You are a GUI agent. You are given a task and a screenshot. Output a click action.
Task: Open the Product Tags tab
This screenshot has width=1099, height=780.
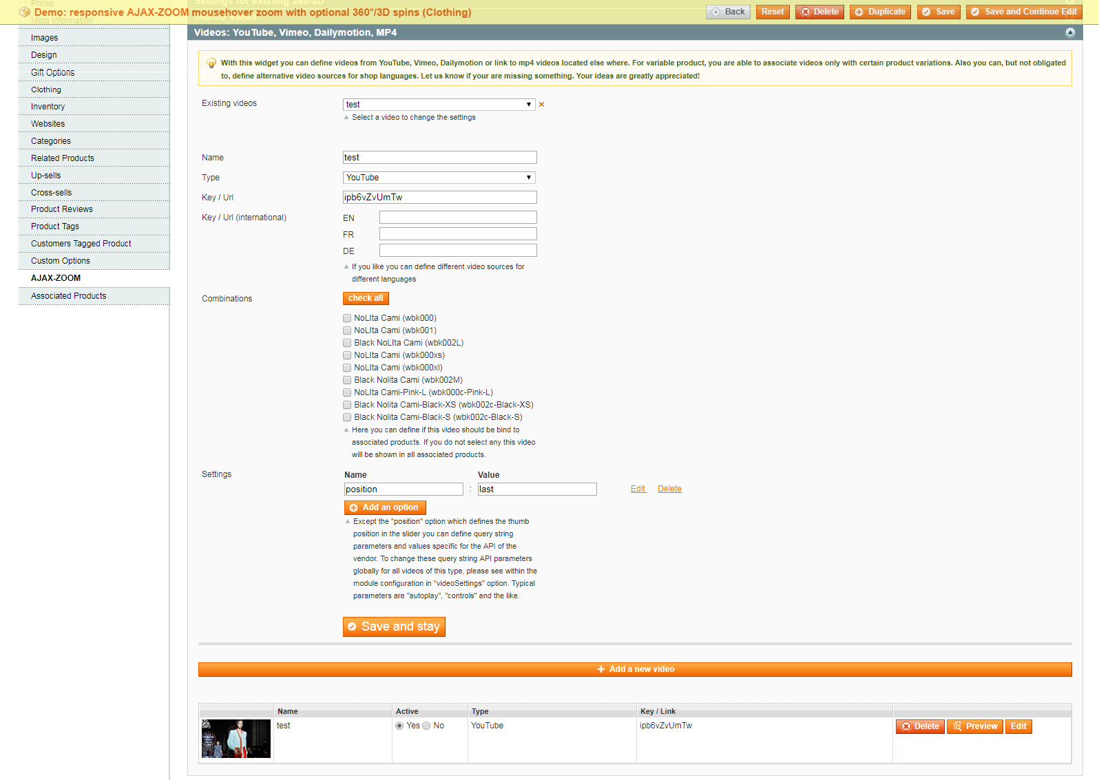(x=94, y=226)
